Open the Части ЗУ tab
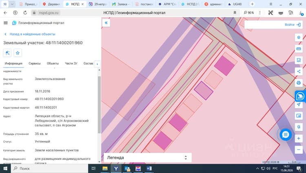The height and width of the screenshot is (173, 306). point(71,64)
